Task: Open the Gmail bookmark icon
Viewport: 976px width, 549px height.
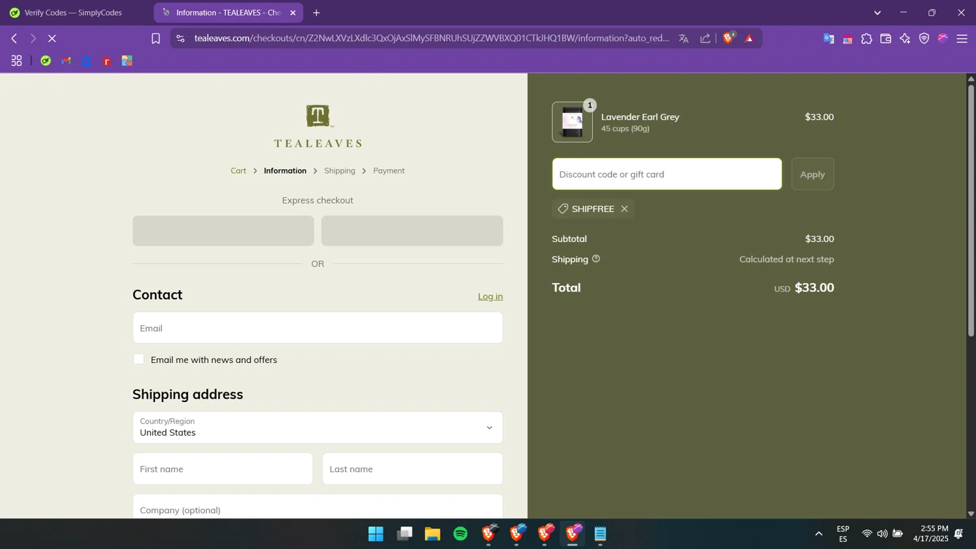Action: (x=66, y=60)
